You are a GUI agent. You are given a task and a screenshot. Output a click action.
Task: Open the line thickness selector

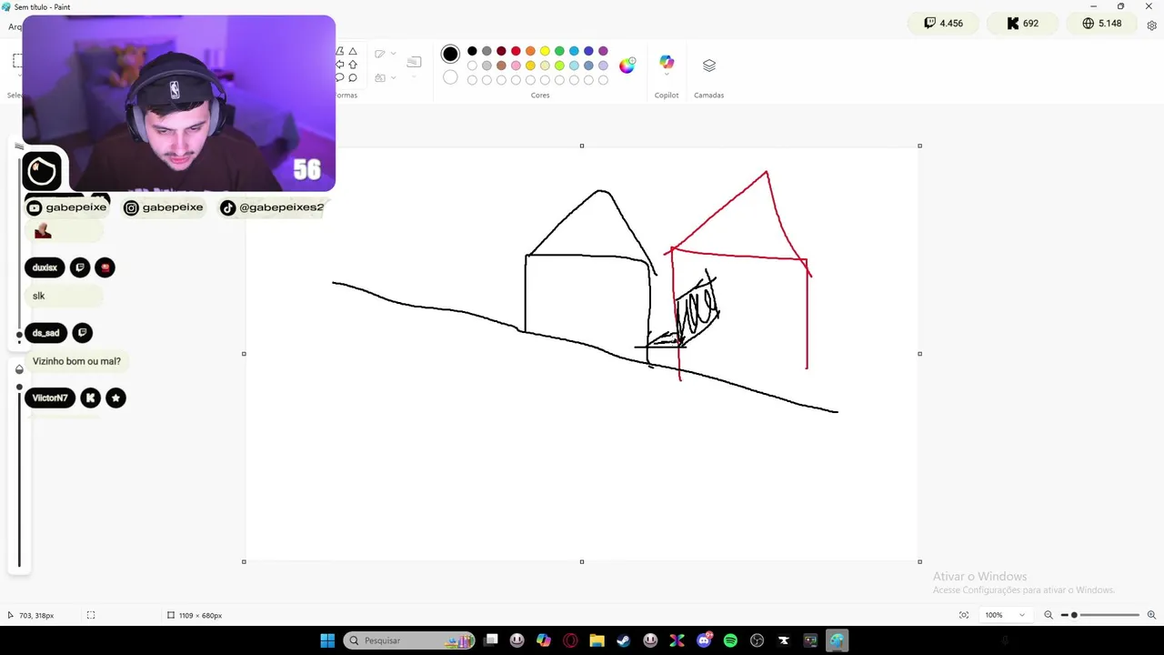tap(414, 62)
